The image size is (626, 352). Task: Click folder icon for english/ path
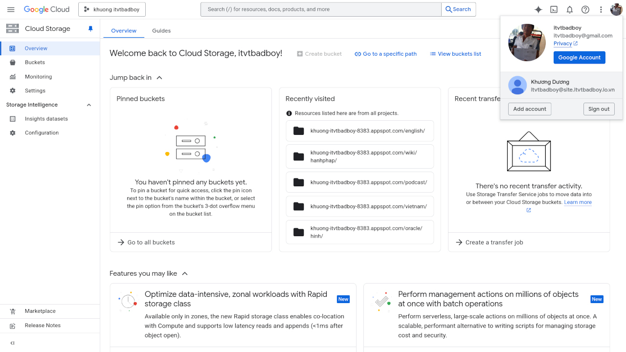(299, 131)
